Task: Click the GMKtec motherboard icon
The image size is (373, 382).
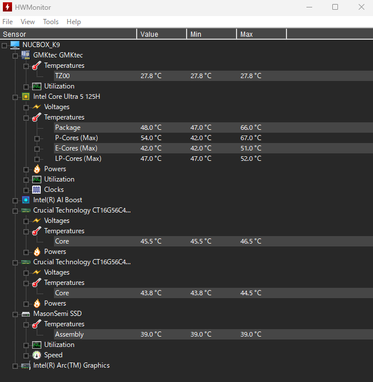Action: click(26, 55)
